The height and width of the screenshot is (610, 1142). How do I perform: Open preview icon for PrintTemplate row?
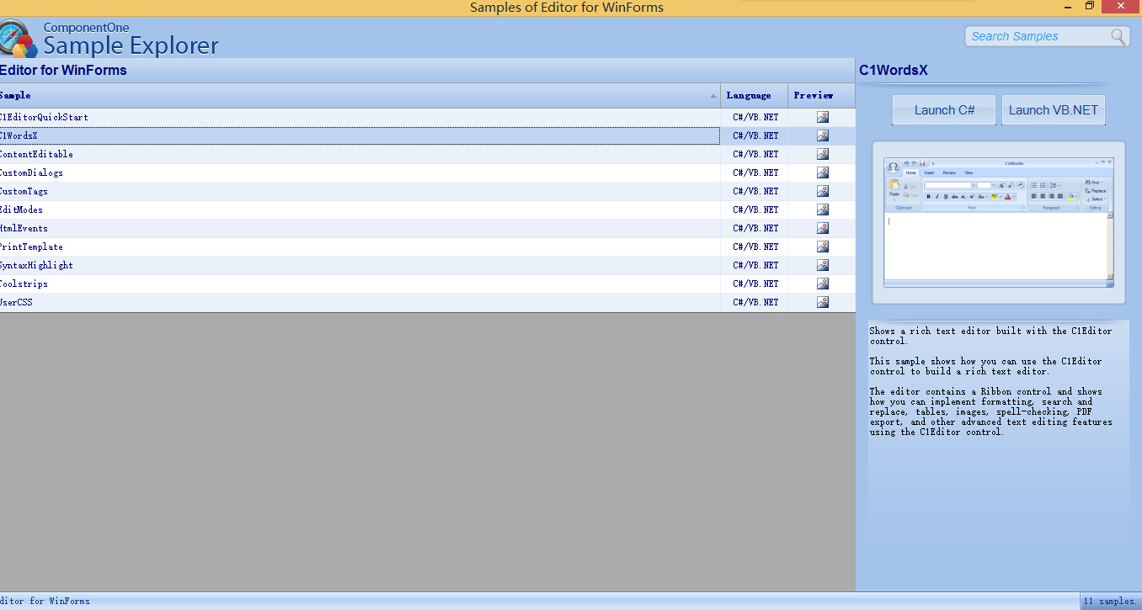pyautogui.click(x=822, y=247)
